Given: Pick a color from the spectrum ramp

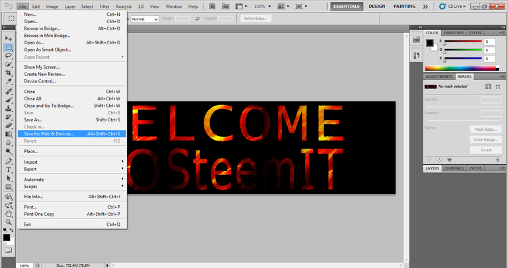Looking at the screenshot, I should [462, 68].
